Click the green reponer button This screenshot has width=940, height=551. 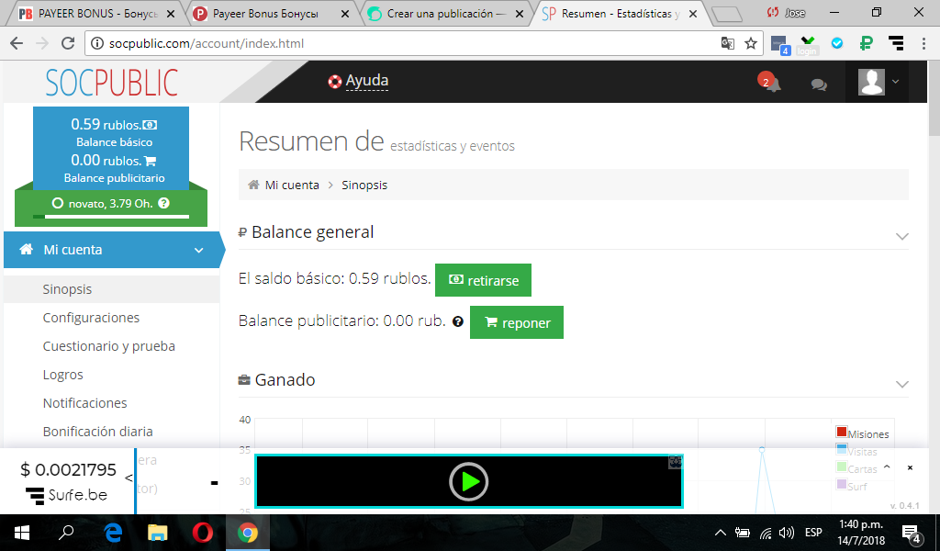[517, 322]
